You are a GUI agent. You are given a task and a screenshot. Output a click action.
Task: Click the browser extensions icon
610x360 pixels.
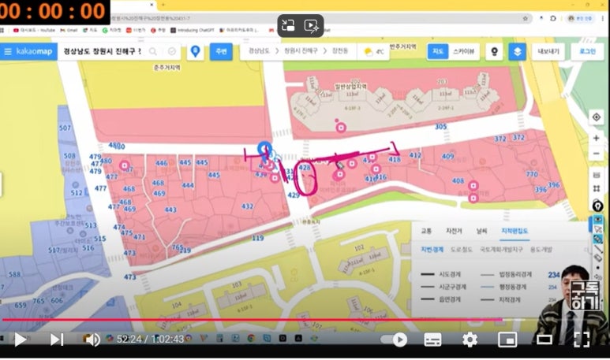tap(553, 18)
